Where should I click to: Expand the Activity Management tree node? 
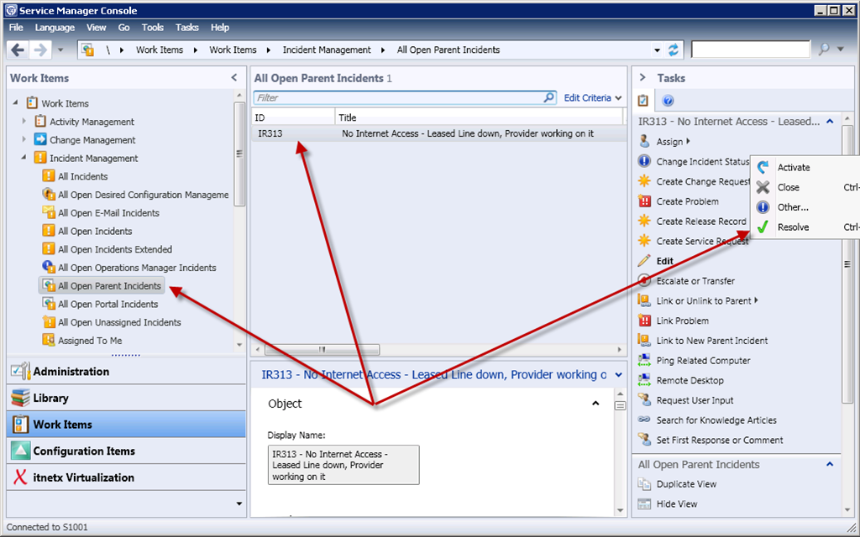coord(24,122)
